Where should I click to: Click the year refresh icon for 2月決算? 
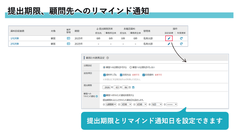(x=182, y=44)
